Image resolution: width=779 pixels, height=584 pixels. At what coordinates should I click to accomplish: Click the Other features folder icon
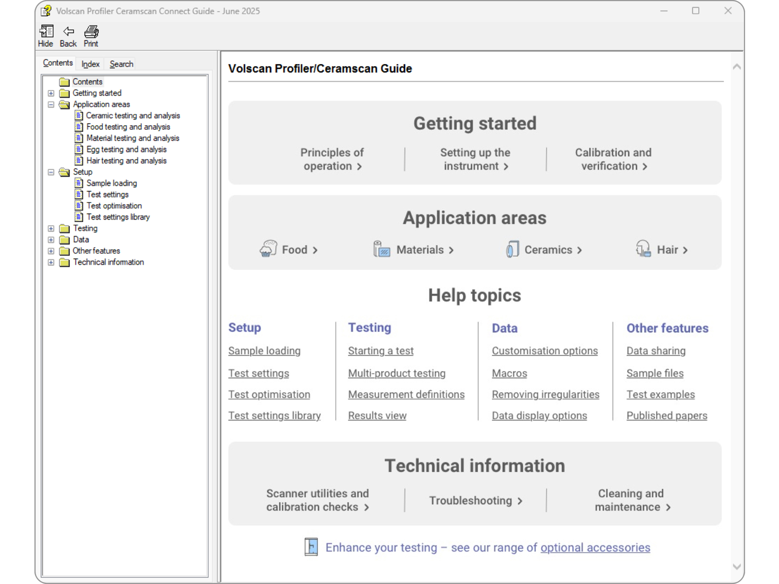click(64, 251)
